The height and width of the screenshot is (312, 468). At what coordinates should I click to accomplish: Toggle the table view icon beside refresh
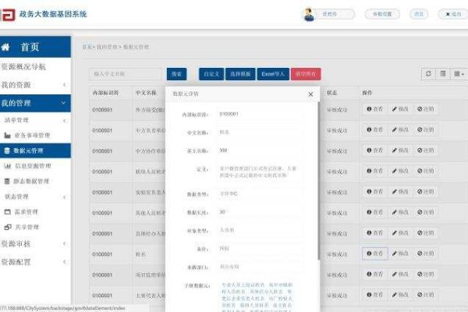(x=443, y=74)
